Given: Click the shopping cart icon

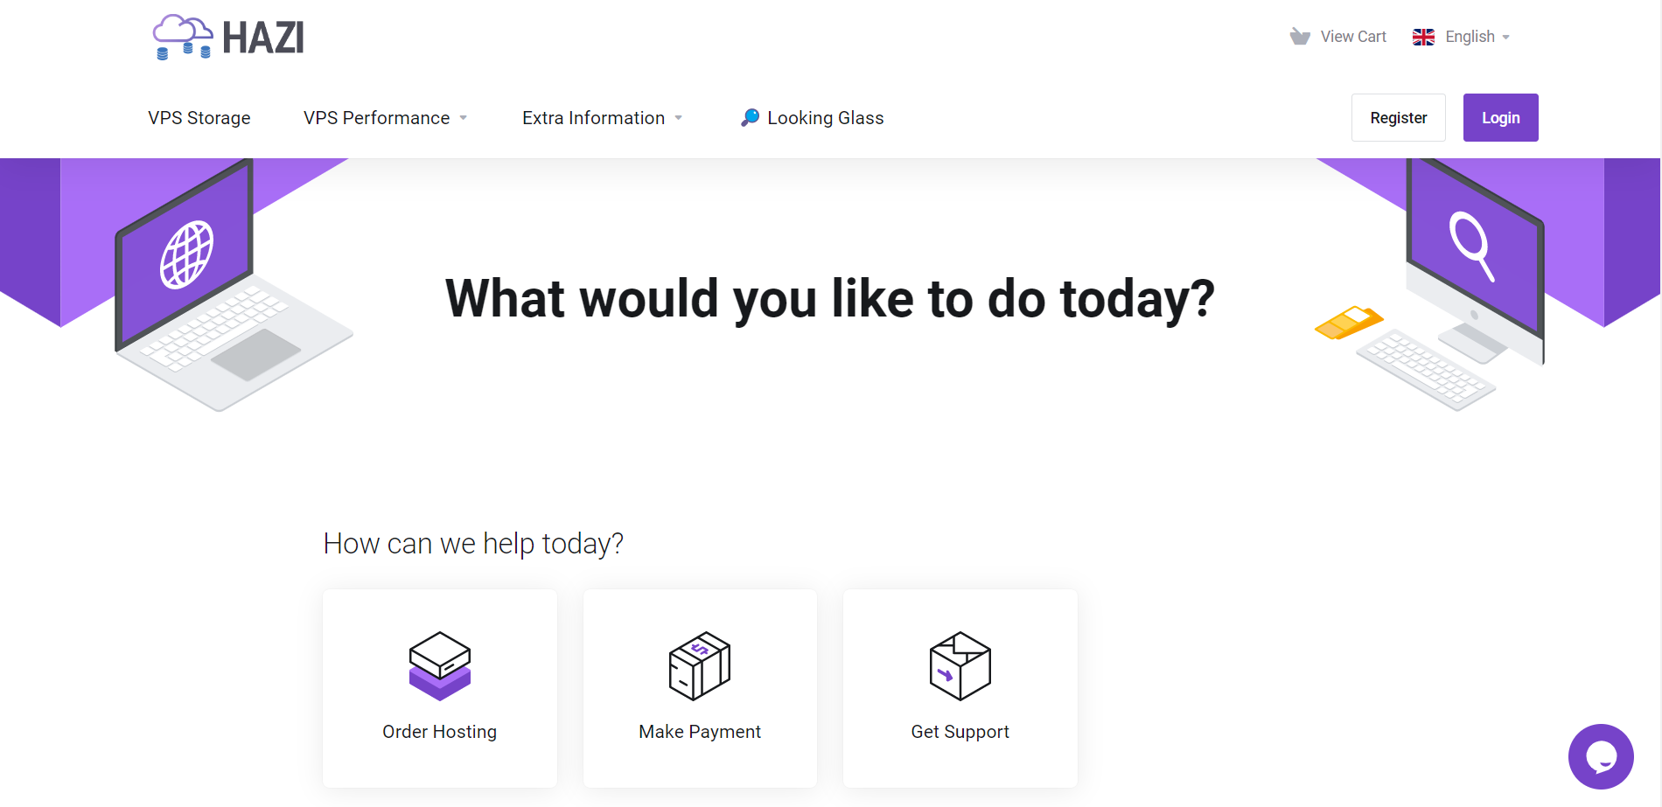Looking at the screenshot, I should pos(1300,37).
